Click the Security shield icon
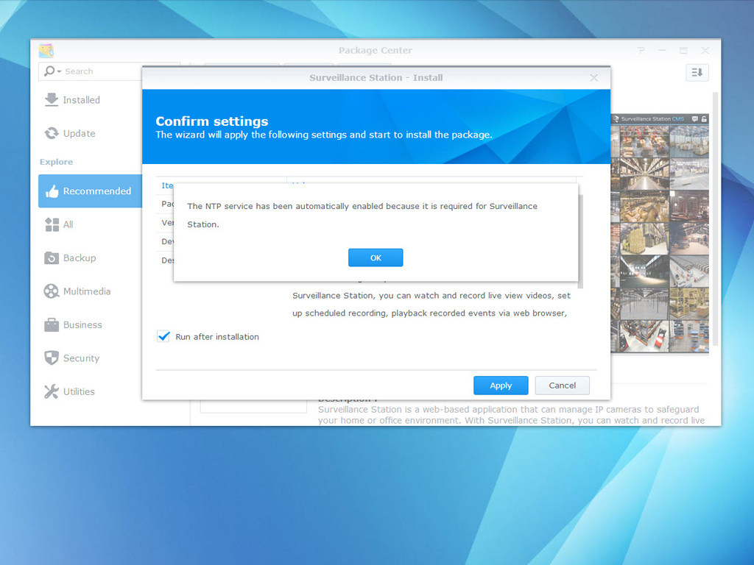 pos(52,358)
